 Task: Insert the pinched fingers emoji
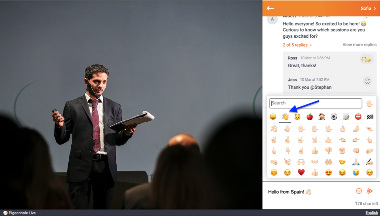356,129
